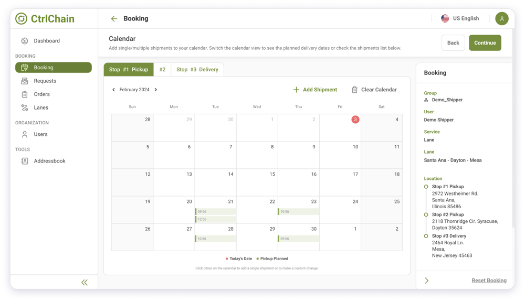This screenshot has width=525, height=301.
Task: Click the back arrow beside Booking title
Action: 114,19
